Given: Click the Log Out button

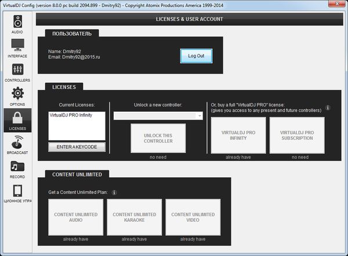Looking at the screenshot, I should click(196, 56).
